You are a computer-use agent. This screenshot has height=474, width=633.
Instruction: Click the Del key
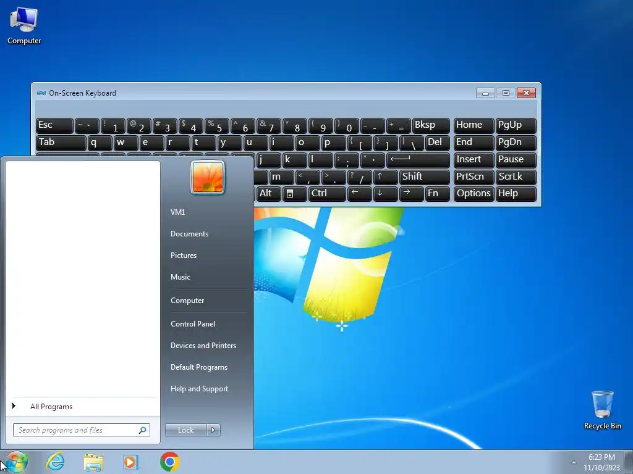tap(437, 143)
